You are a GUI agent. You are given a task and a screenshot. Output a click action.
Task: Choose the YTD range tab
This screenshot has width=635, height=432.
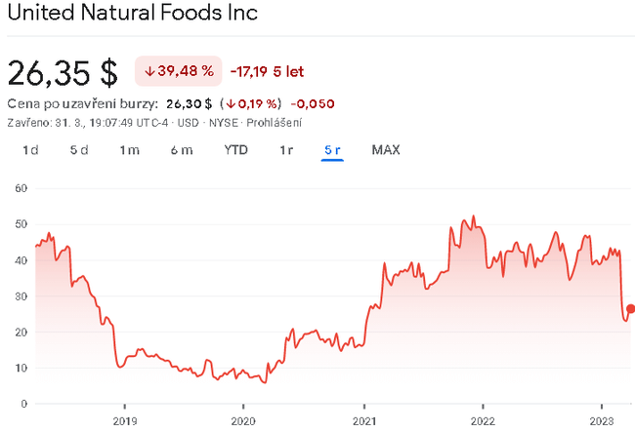235,150
